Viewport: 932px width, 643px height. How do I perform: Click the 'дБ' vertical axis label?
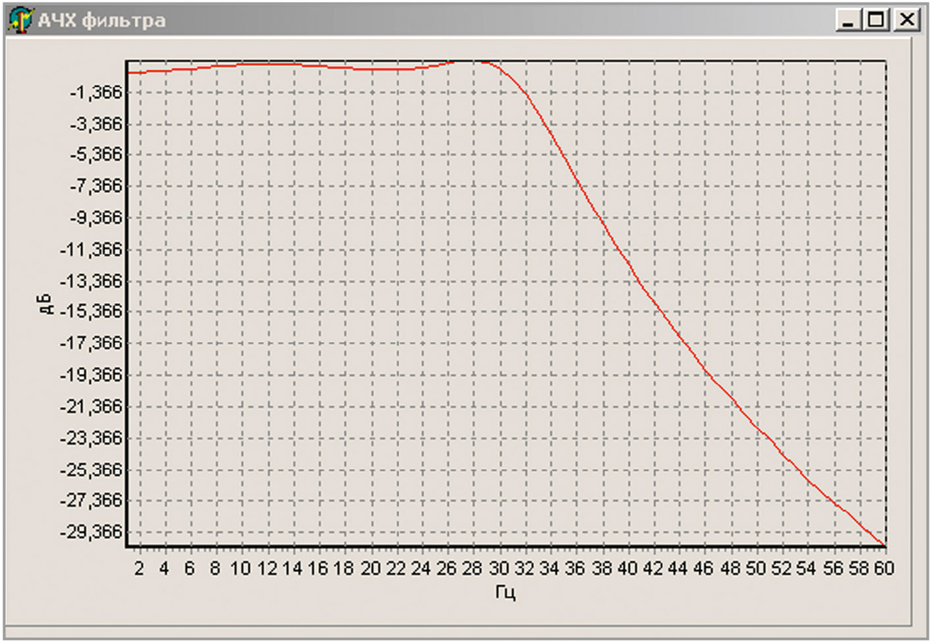(x=45, y=304)
